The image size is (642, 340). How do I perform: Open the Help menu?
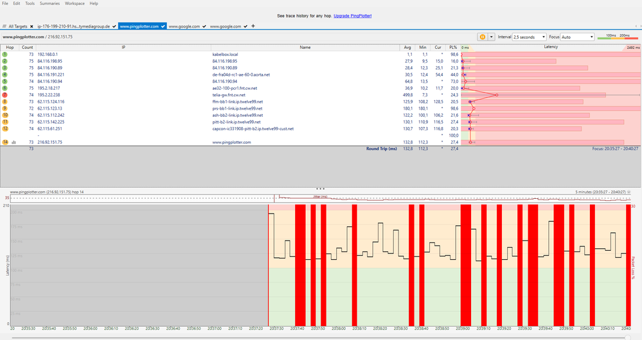pyautogui.click(x=94, y=3)
